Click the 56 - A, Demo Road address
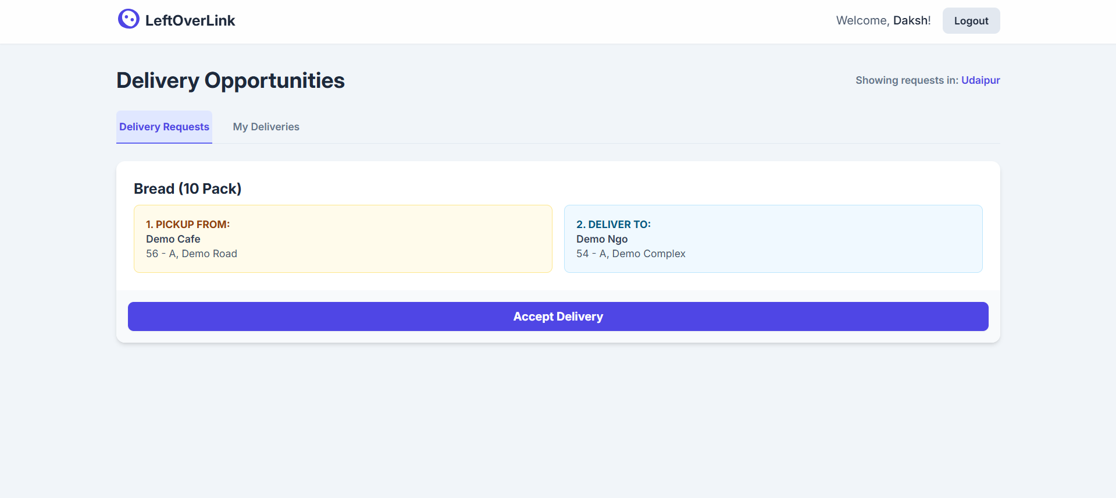The width and height of the screenshot is (1116, 498). tap(191, 254)
